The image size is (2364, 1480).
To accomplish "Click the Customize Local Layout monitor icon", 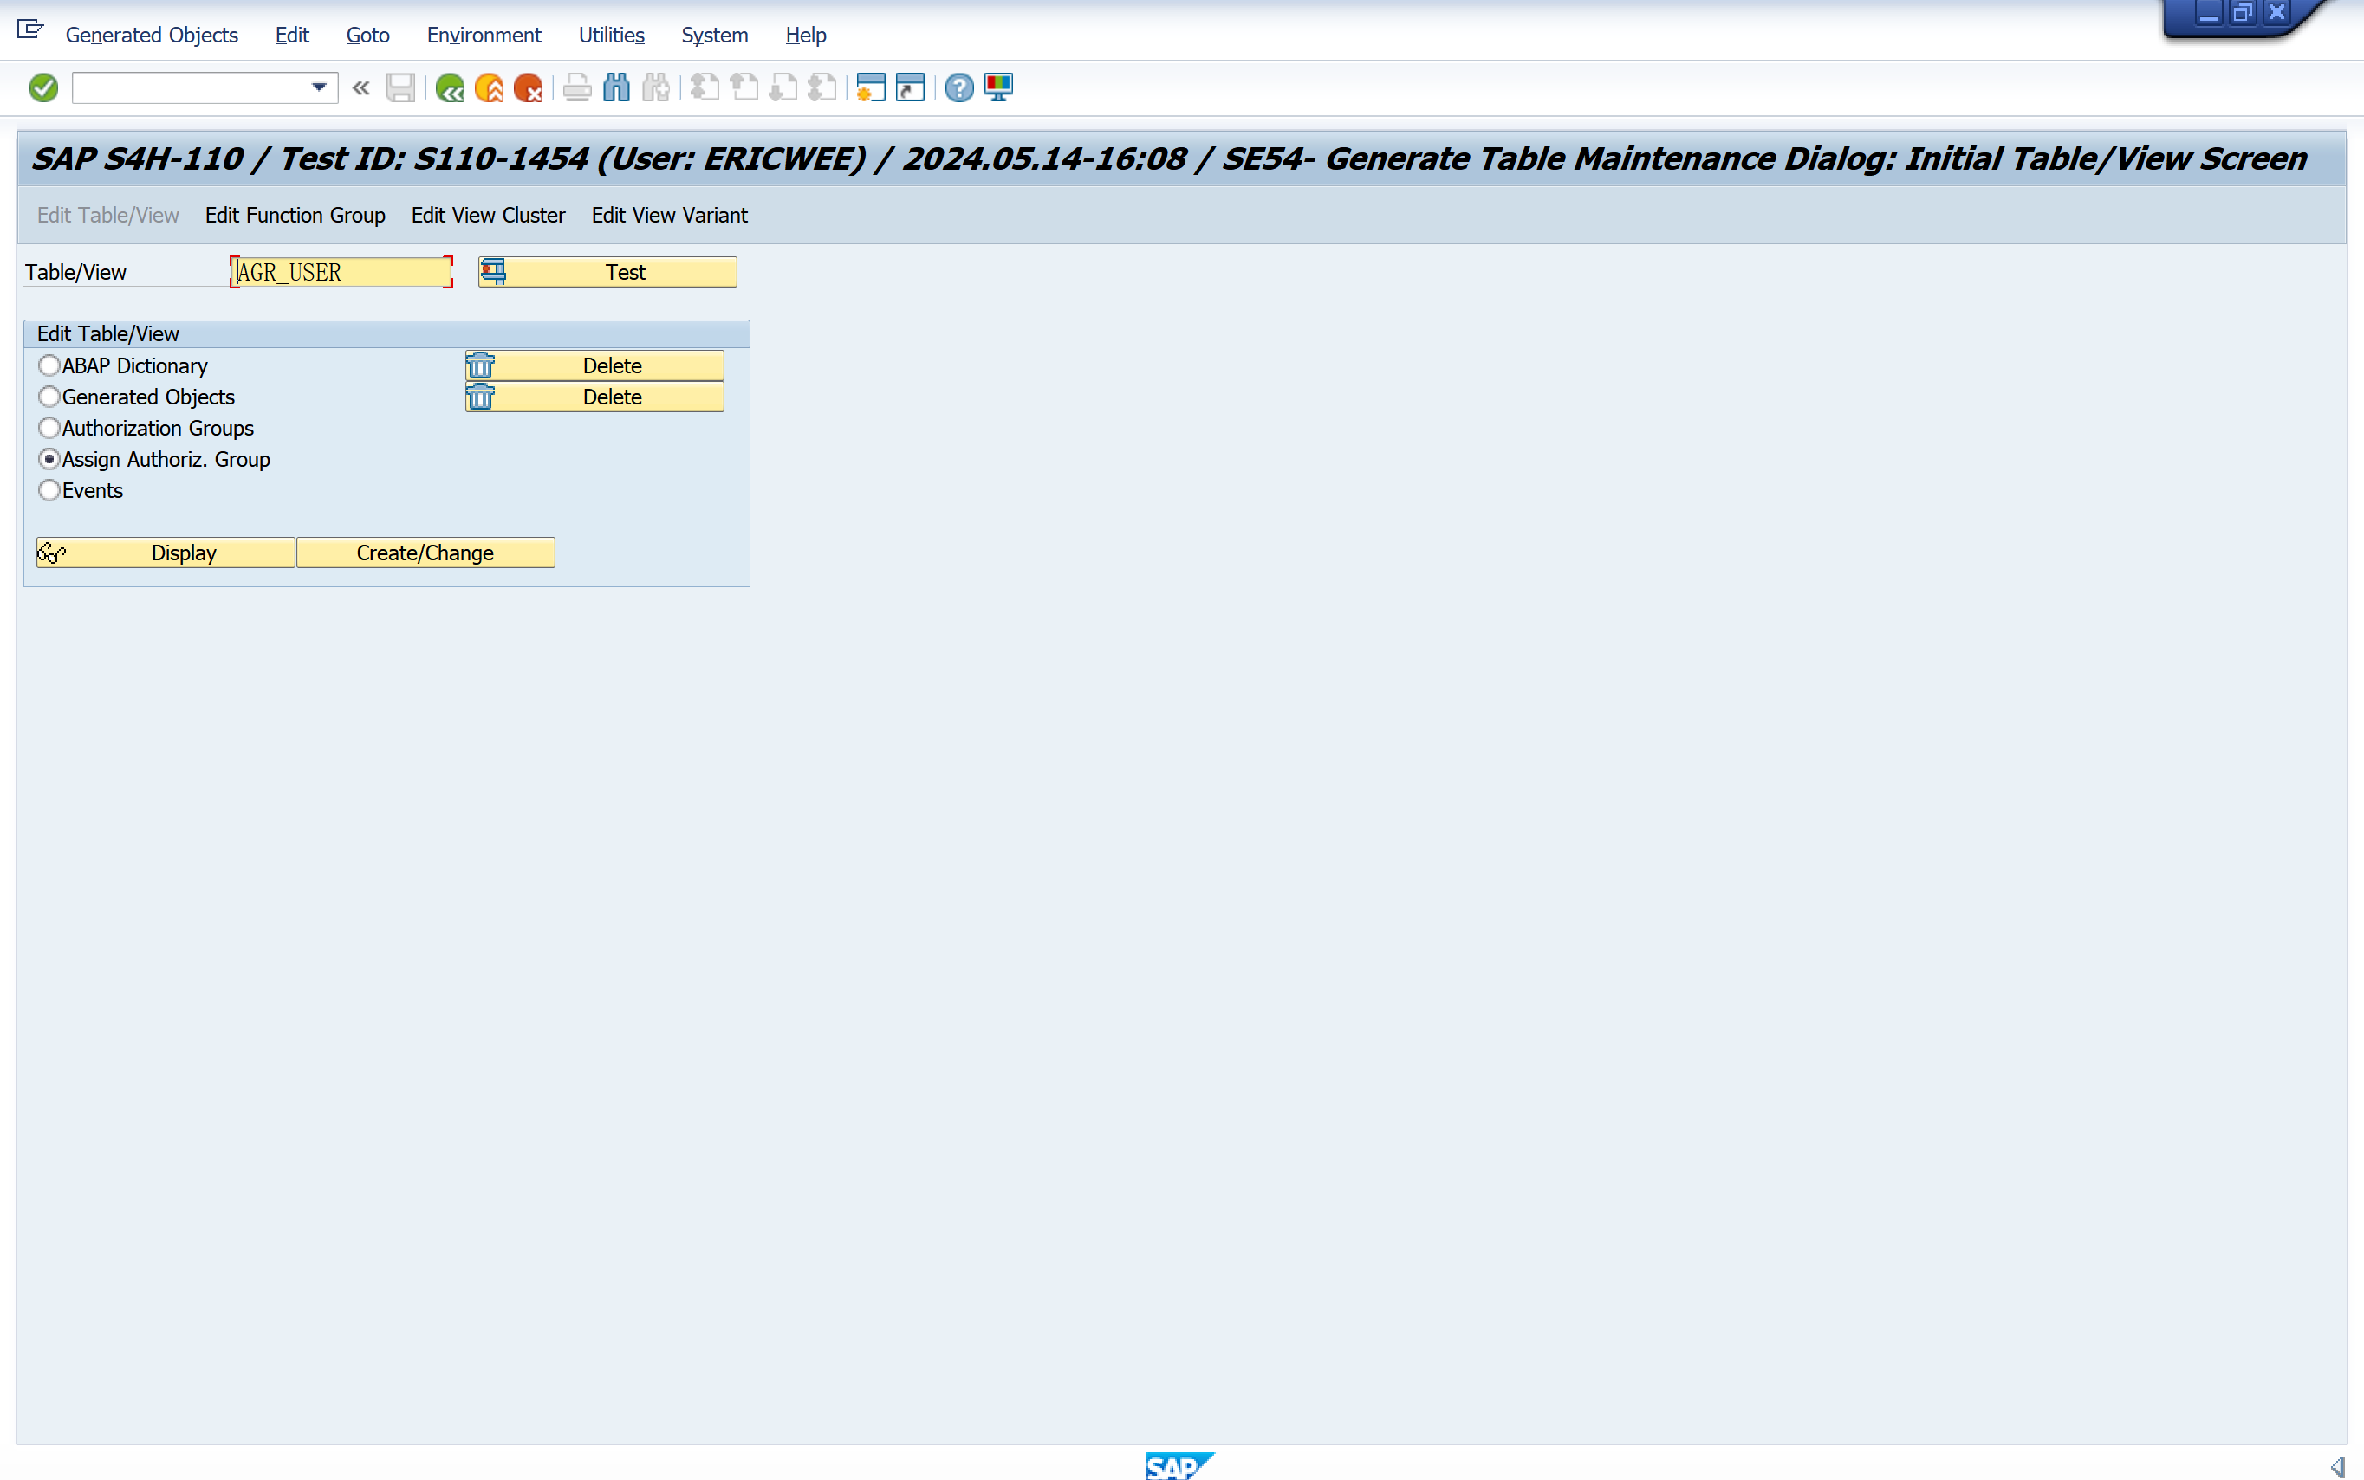I will click(x=998, y=88).
